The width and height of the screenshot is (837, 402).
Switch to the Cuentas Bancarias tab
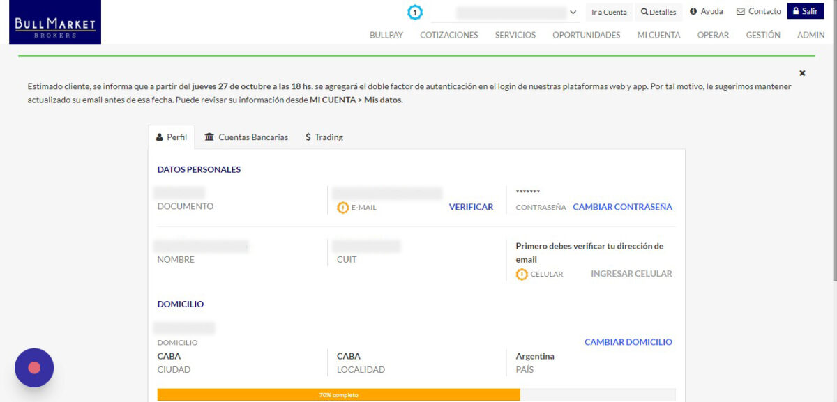click(251, 137)
